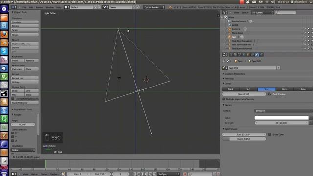Play the animation in reverse

pyautogui.click(x=142, y=174)
